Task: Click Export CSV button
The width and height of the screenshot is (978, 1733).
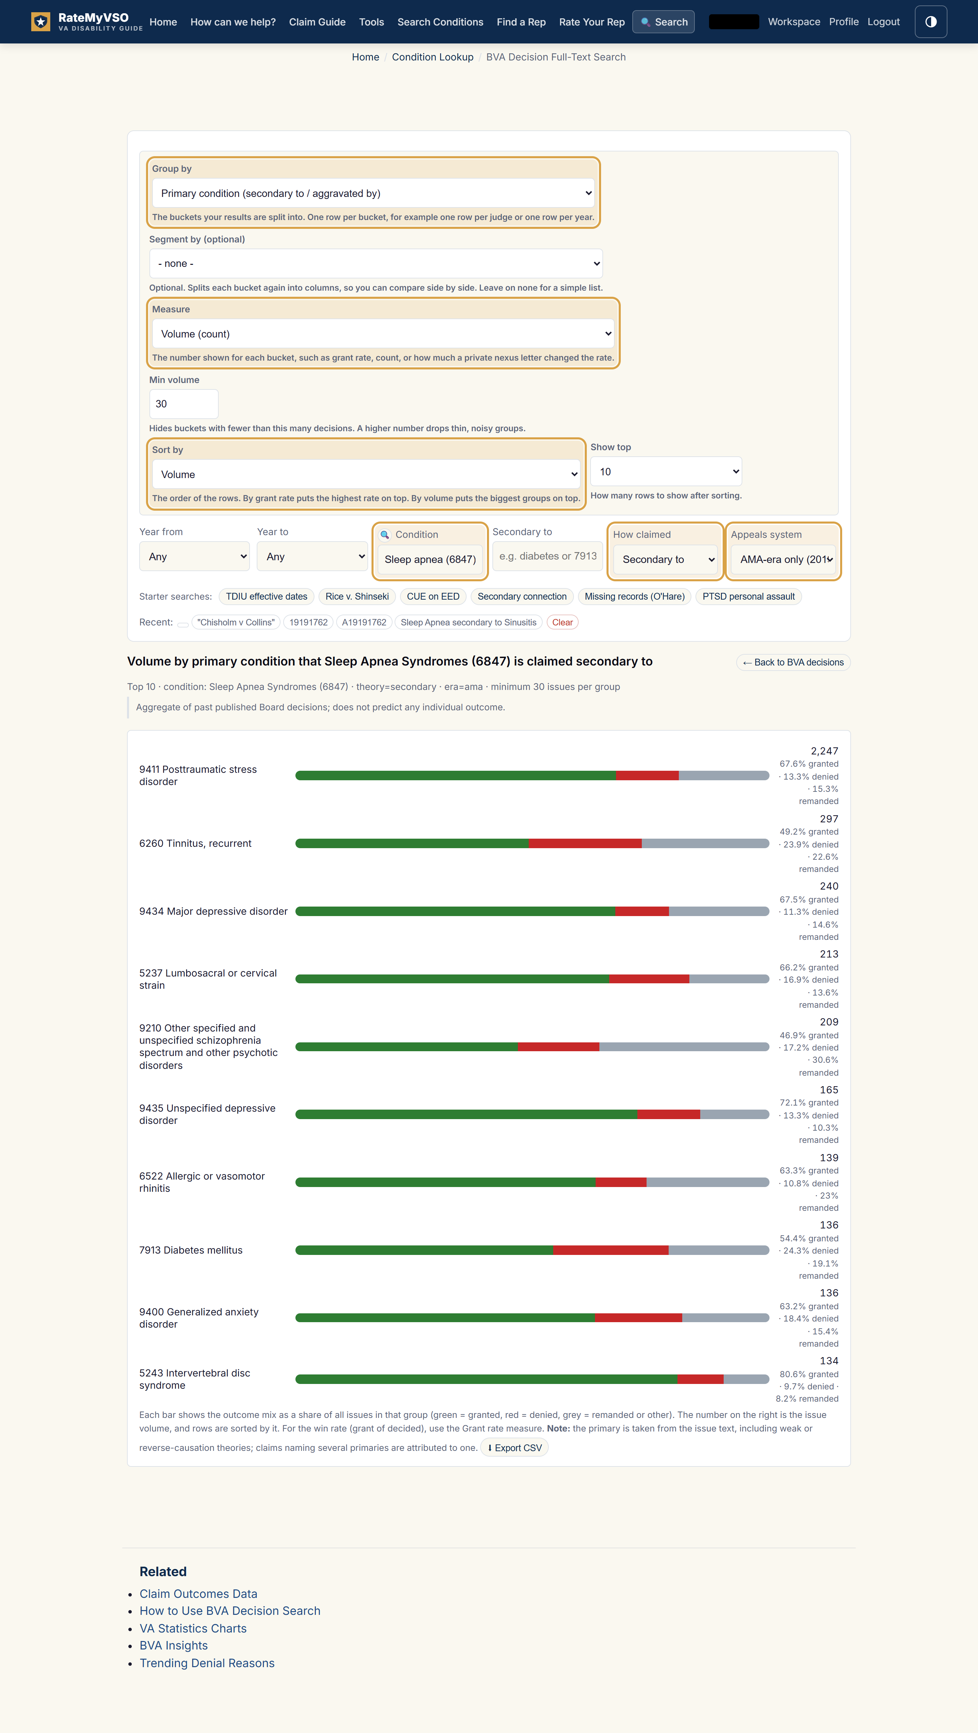Action: (x=514, y=1448)
